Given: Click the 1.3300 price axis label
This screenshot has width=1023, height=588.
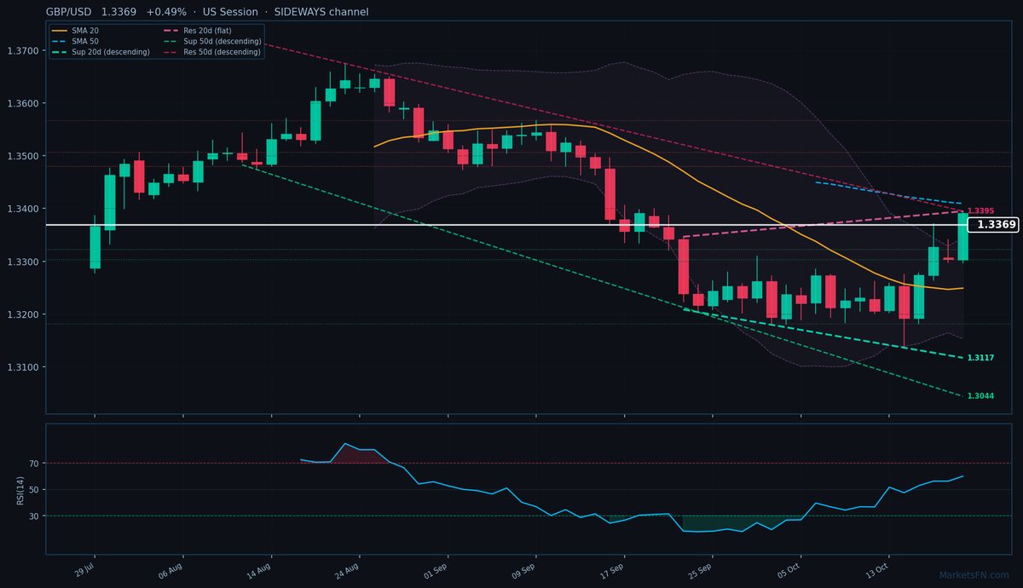Looking at the screenshot, I should coord(24,262).
